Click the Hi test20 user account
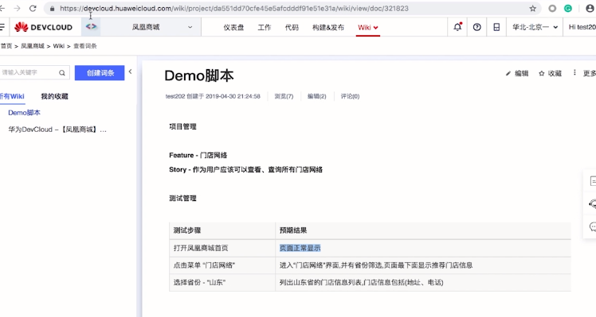The width and height of the screenshot is (596, 317). click(x=582, y=27)
